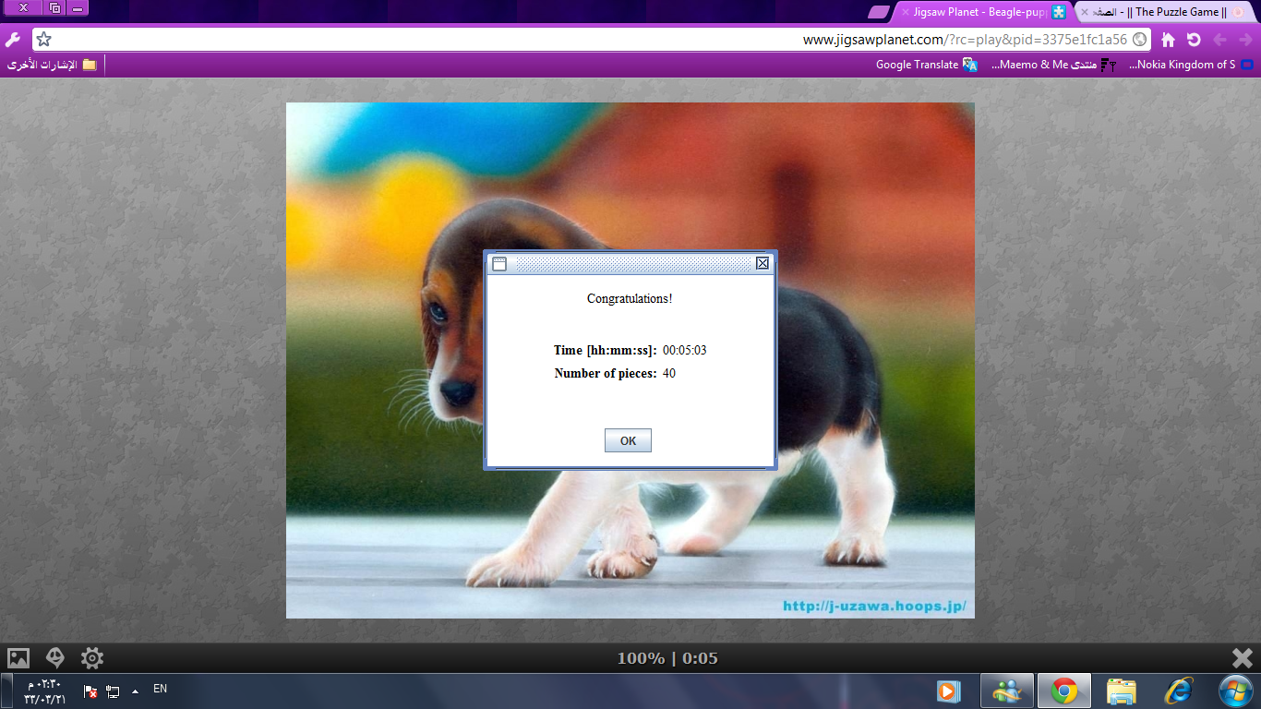This screenshot has width=1261, height=709.
Task: Click the ghost icon in puzzle toolbar
Action: 55,658
